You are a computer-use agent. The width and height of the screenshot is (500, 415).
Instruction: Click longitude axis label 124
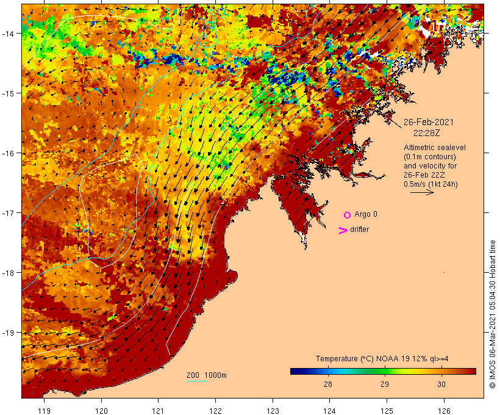pyautogui.click(x=330, y=411)
